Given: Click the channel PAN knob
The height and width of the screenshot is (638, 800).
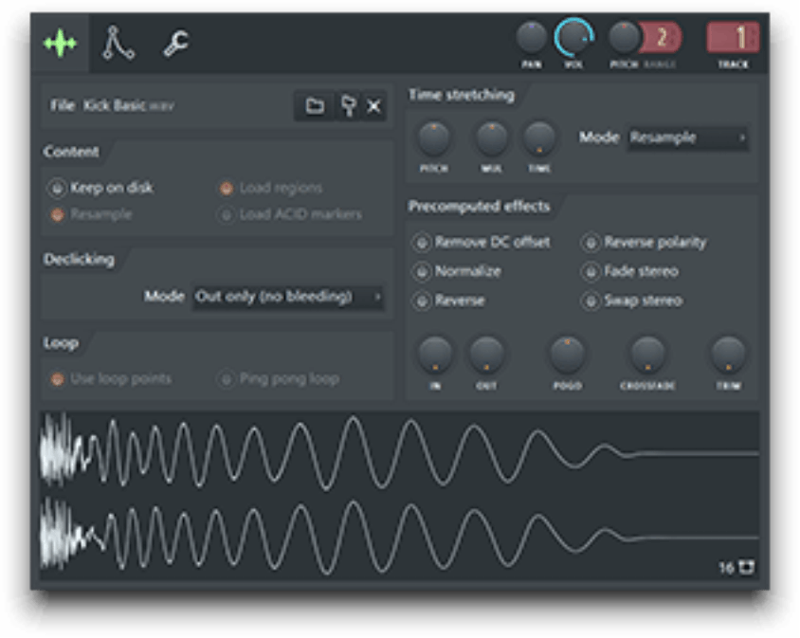Looking at the screenshot, I should coord(531,37).
